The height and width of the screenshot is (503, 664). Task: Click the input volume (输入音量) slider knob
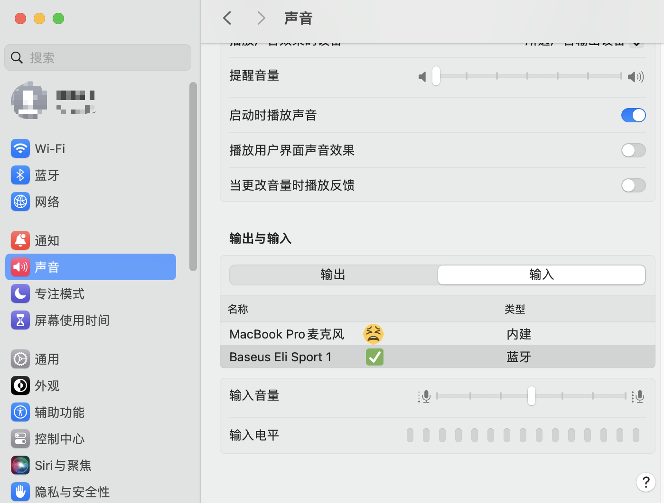coord(531,396)
